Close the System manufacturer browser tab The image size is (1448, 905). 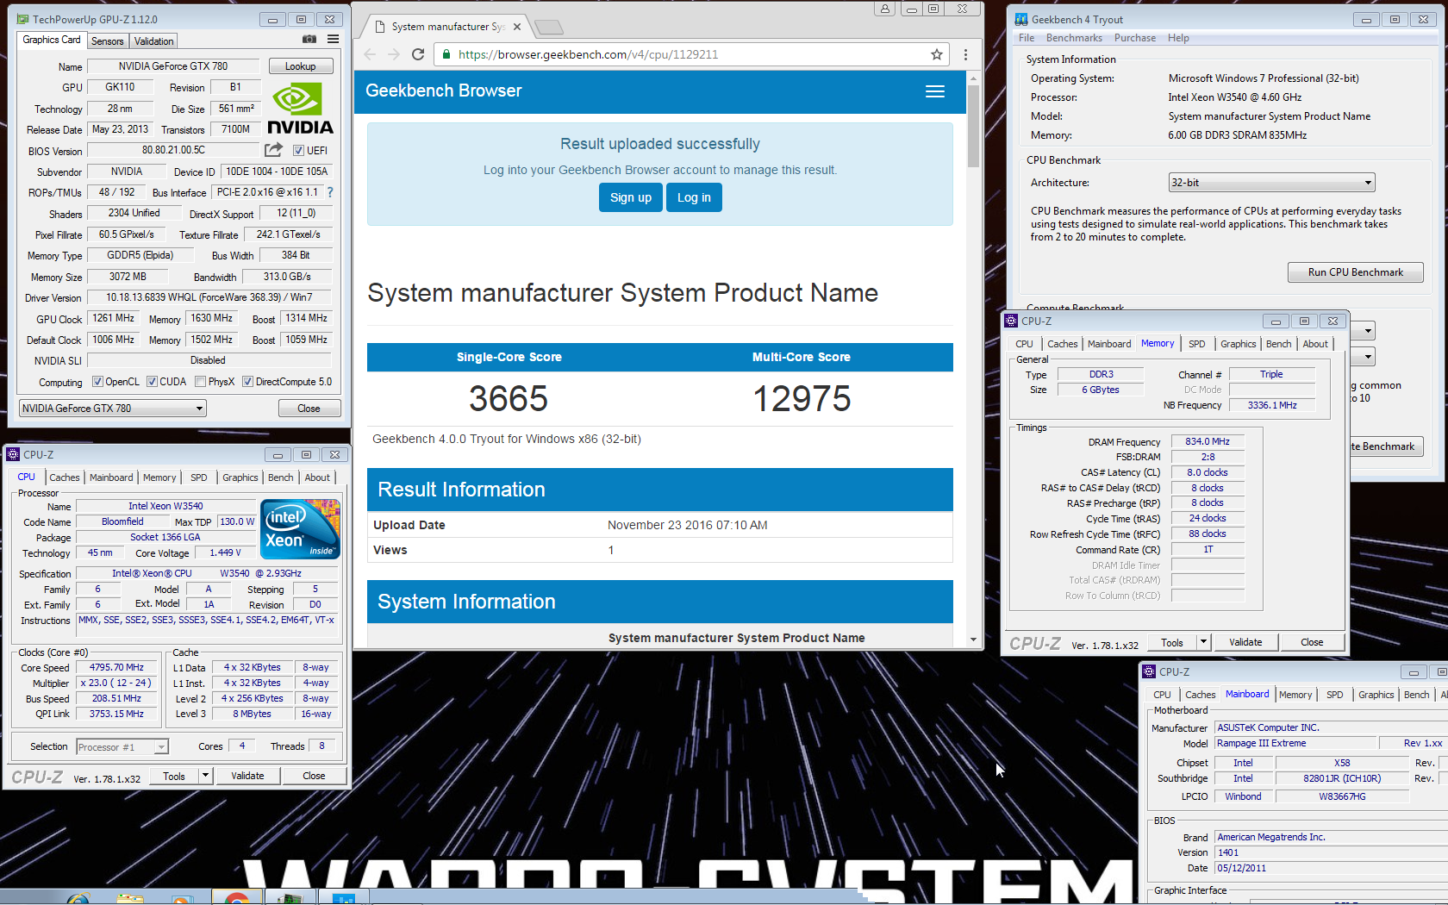517,27
